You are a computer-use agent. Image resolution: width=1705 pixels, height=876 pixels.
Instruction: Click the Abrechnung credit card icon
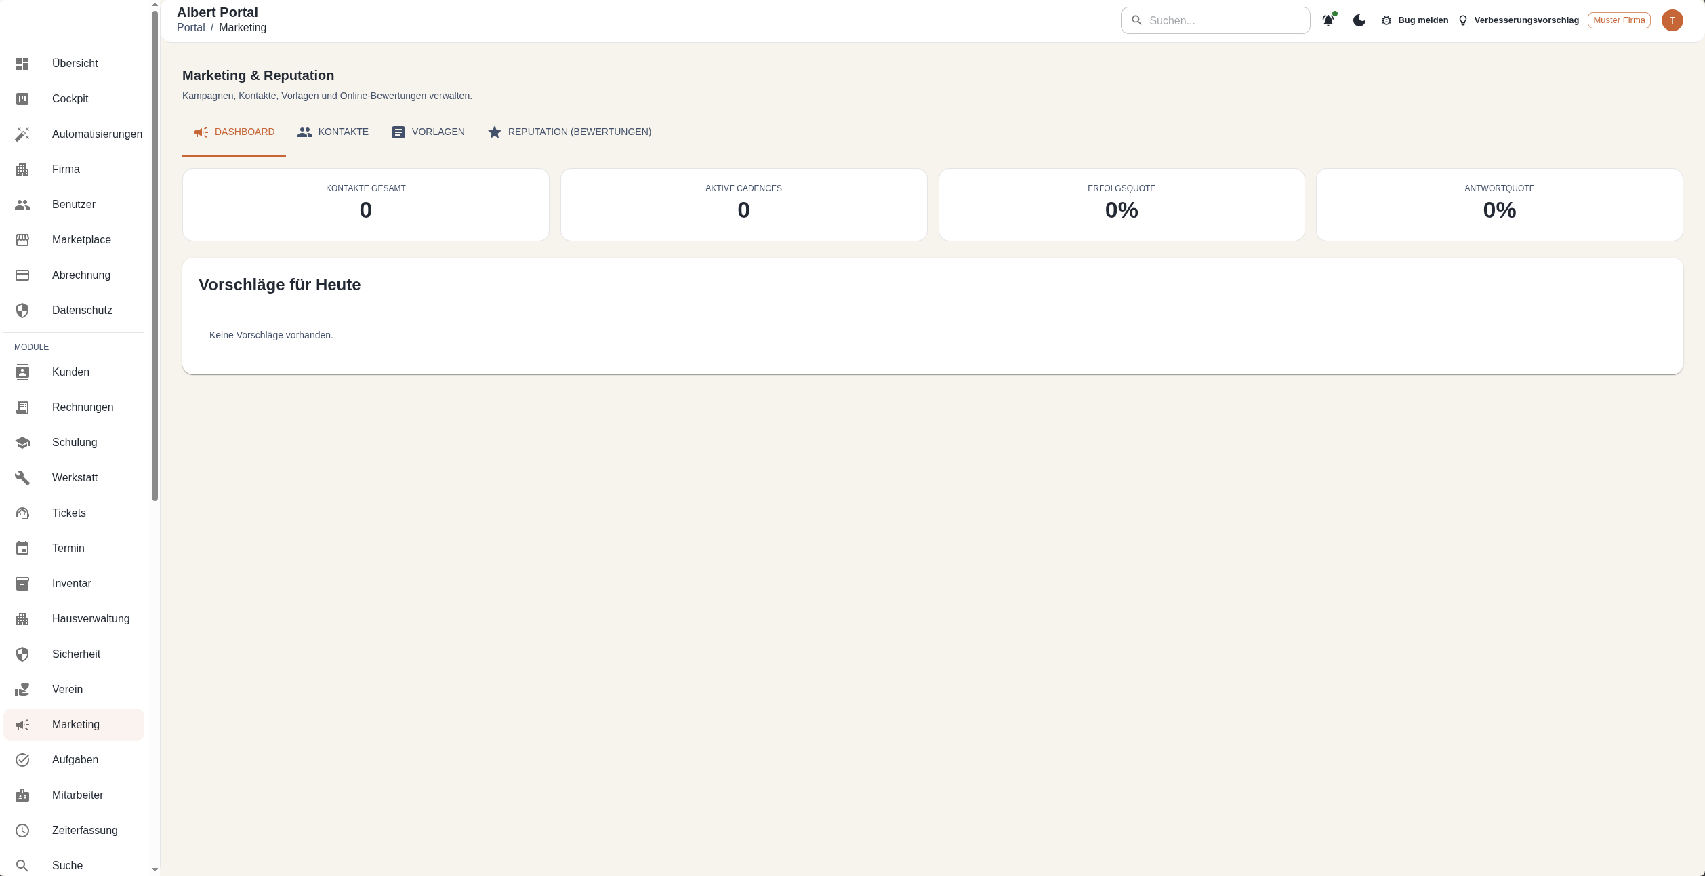pos(22,275)
